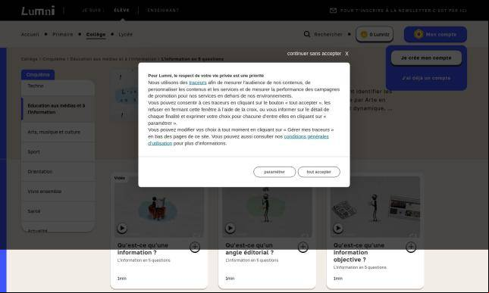Select the ENSEIGNANT tab

click(163, 11)
